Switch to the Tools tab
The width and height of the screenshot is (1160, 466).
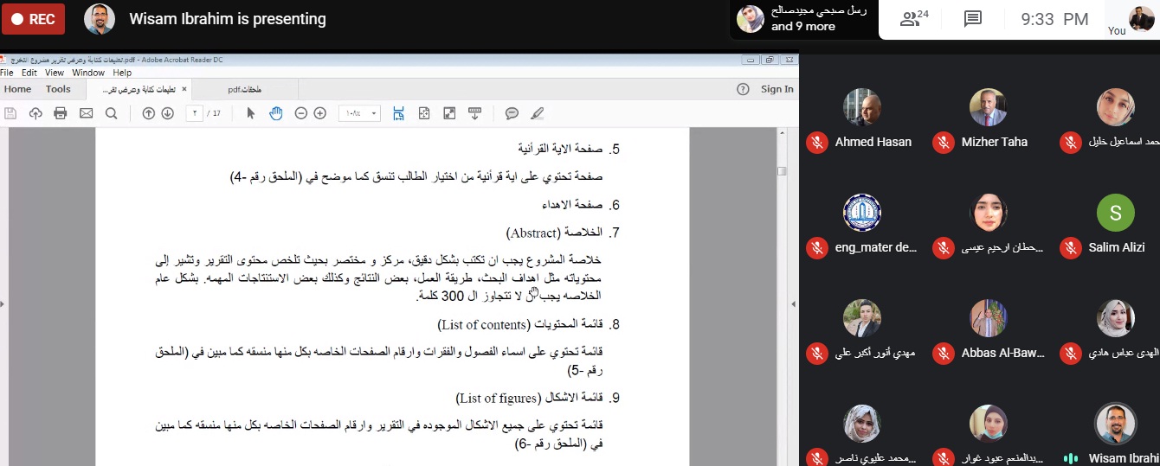[x=58, y=89]
